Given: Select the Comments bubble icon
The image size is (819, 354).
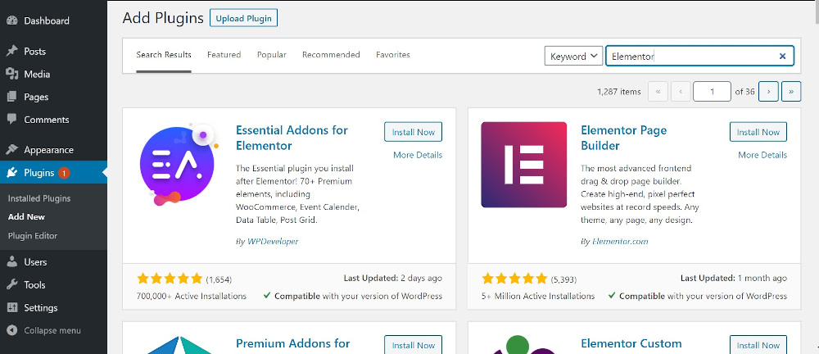Looking at the screenshot, I should pyautogui.click(x=11, y=120).
